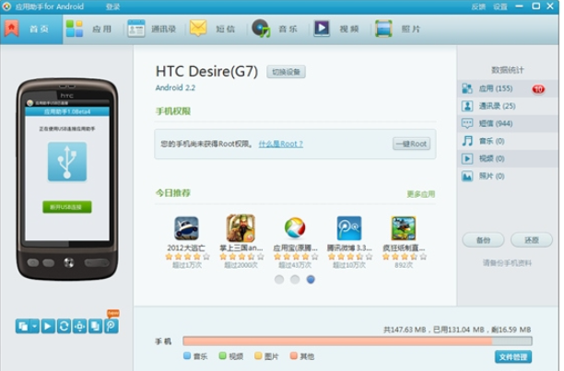Open 设置 settings in the title bar

click(500, 6)
